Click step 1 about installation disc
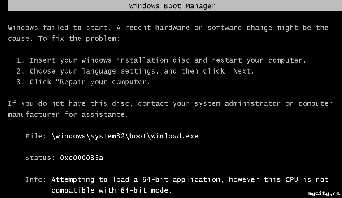 (161, 60)
